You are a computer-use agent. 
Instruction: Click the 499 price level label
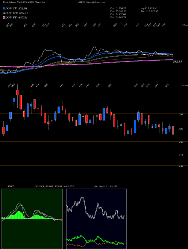(x=182, y=142)
